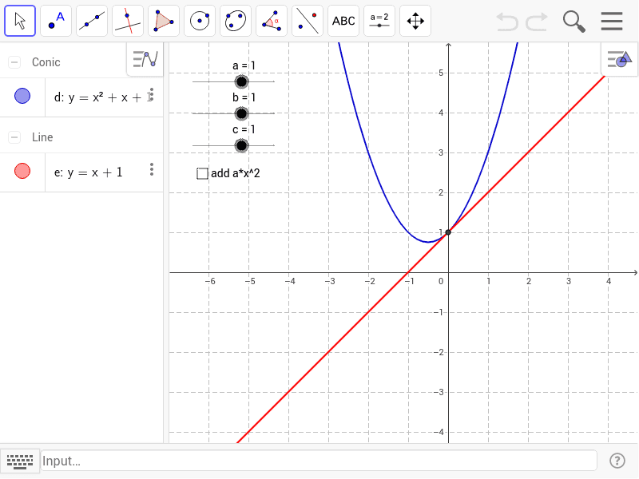The image size is (639, 479).
Task: Select the Circle with Center tool
Action: (x=199, y=20)
